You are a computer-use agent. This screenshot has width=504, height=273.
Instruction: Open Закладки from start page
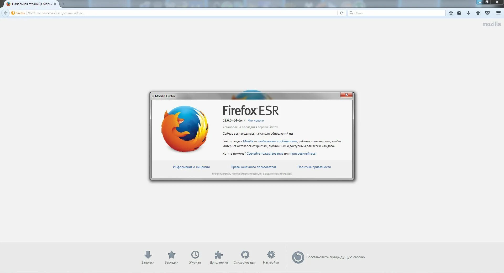[171, 257]
